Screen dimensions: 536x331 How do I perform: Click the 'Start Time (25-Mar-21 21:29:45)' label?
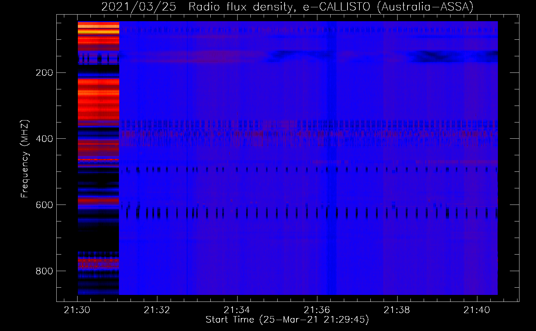pos(287,320)
